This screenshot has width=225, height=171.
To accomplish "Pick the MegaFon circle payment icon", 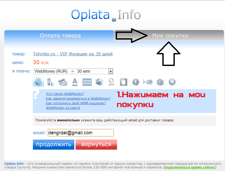I will 136,82.
